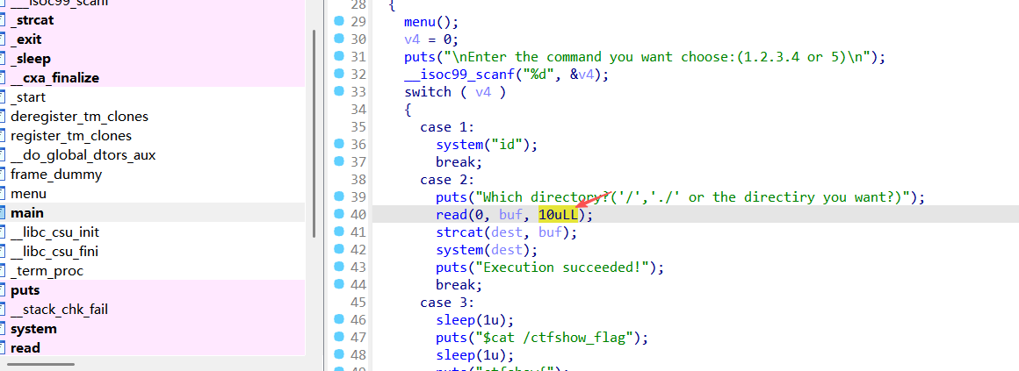Toggle the breakpoint dot on line 29
Viewport: 1019px width, 371px height.
pos(339,20)
